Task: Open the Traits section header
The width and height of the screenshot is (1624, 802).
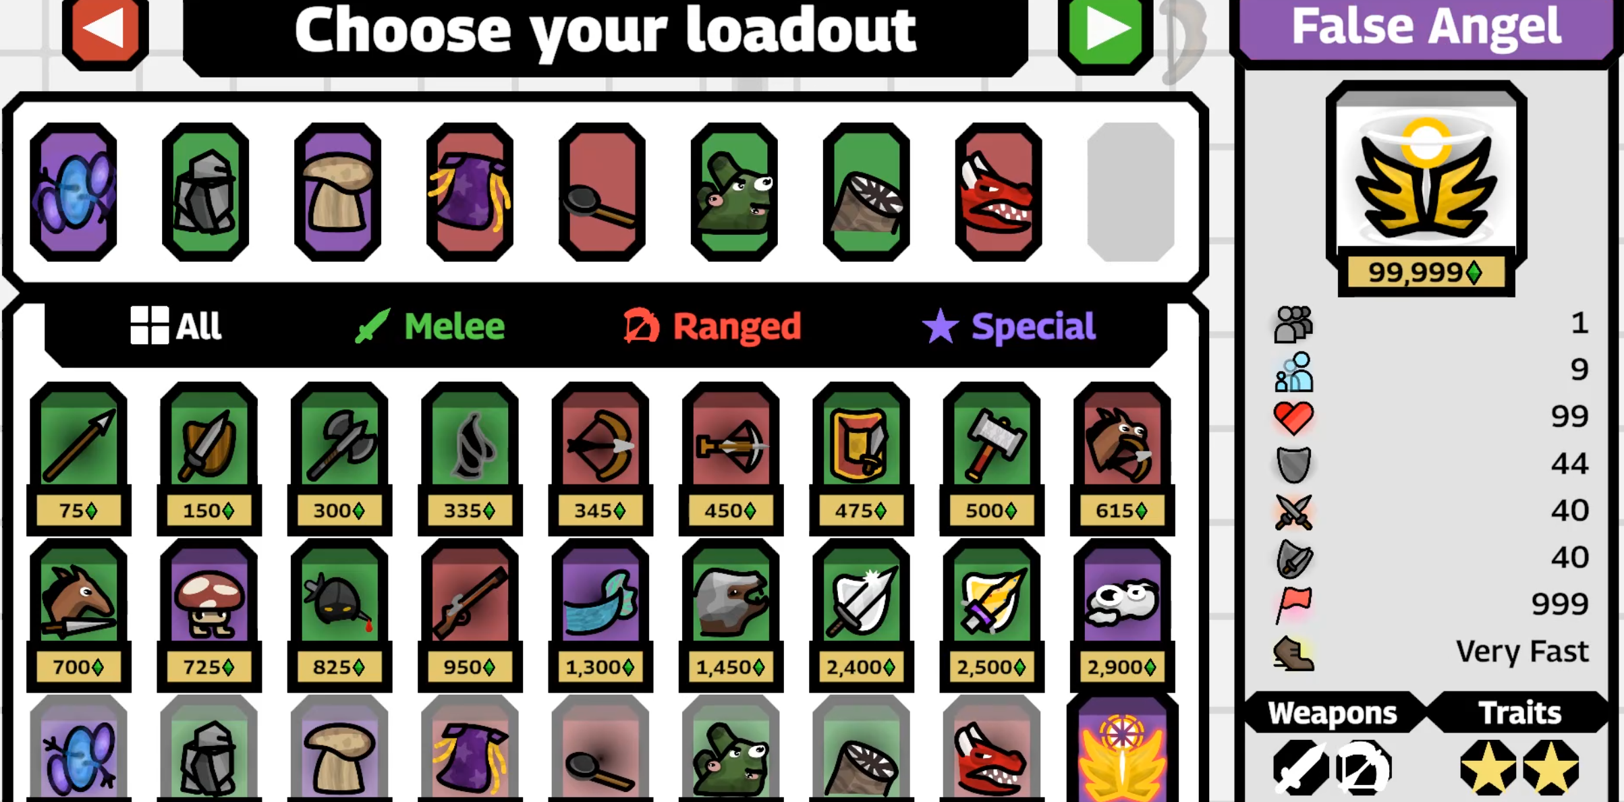Action: 1519,712
